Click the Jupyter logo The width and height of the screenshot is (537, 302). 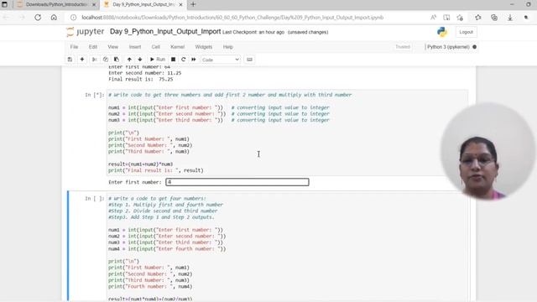pos(85,32)
